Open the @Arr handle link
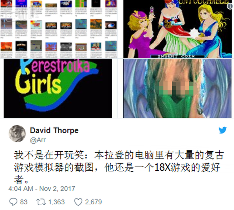234x210 pixels. pyautogui.click(x=38, y=140)
